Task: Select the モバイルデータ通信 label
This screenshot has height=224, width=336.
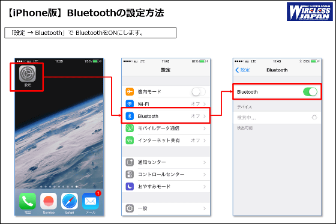Action: coord(158,129)
